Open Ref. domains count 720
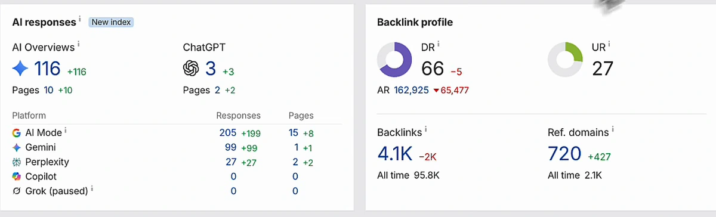Screen dimensions: 716x217 564,154
